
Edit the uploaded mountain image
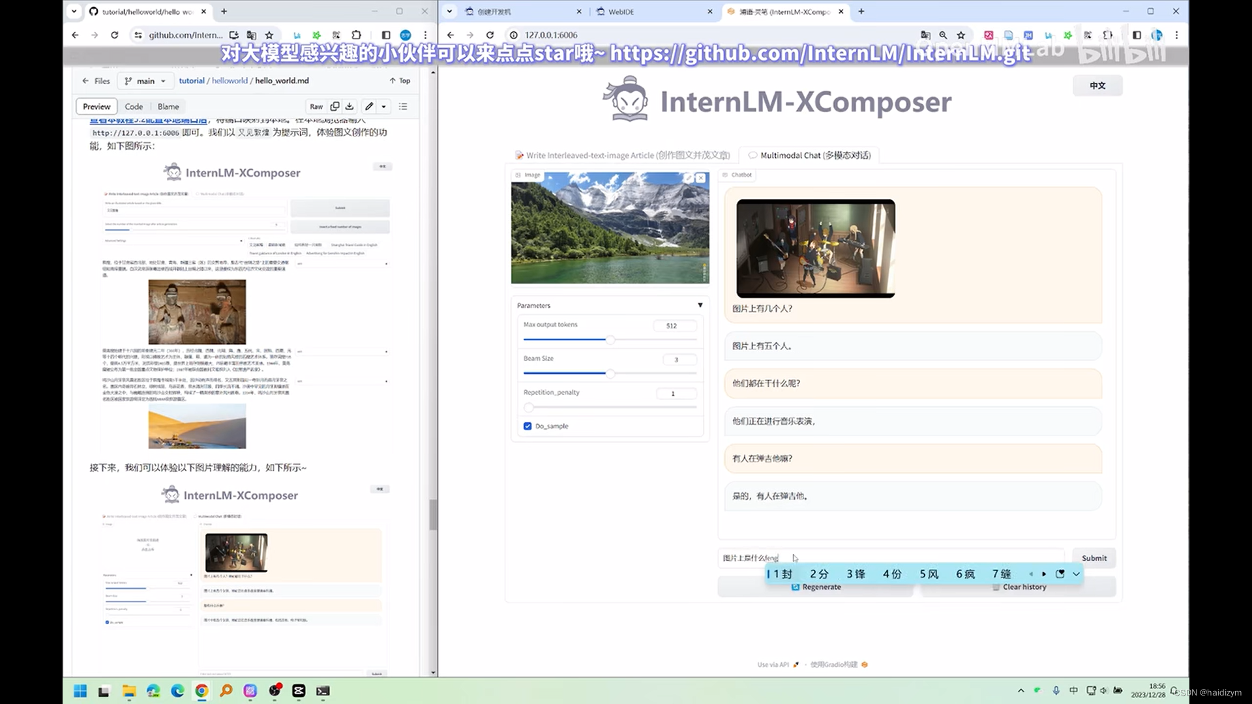(688, 178)
